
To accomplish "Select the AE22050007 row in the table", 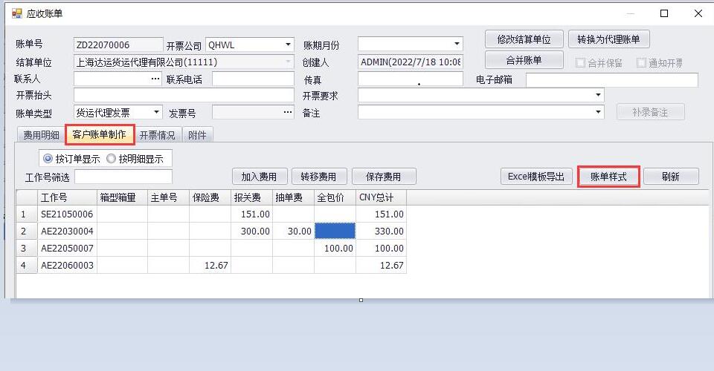I will (67, 248).
